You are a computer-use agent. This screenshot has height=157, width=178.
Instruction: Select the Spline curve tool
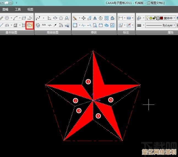(38, 18)
